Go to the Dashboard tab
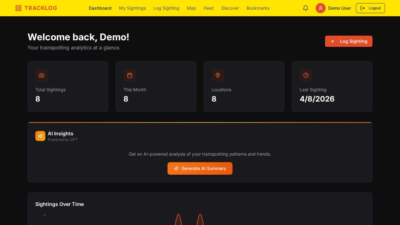400x225 pixels. tap(100, 8)
